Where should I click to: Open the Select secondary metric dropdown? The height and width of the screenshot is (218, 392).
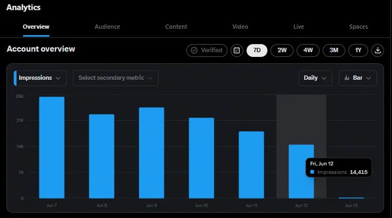tap(115, 78)
